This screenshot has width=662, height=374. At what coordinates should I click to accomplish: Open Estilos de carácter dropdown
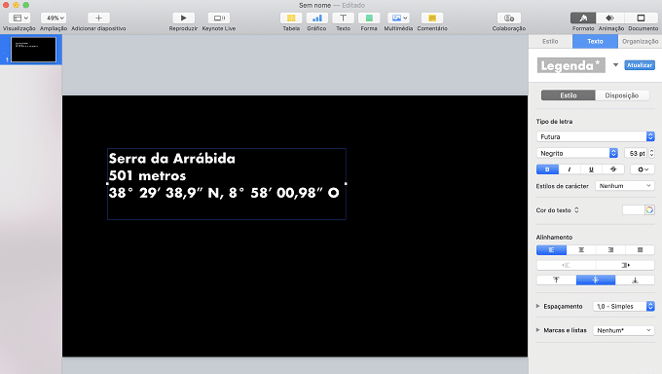tap(625, 186)
